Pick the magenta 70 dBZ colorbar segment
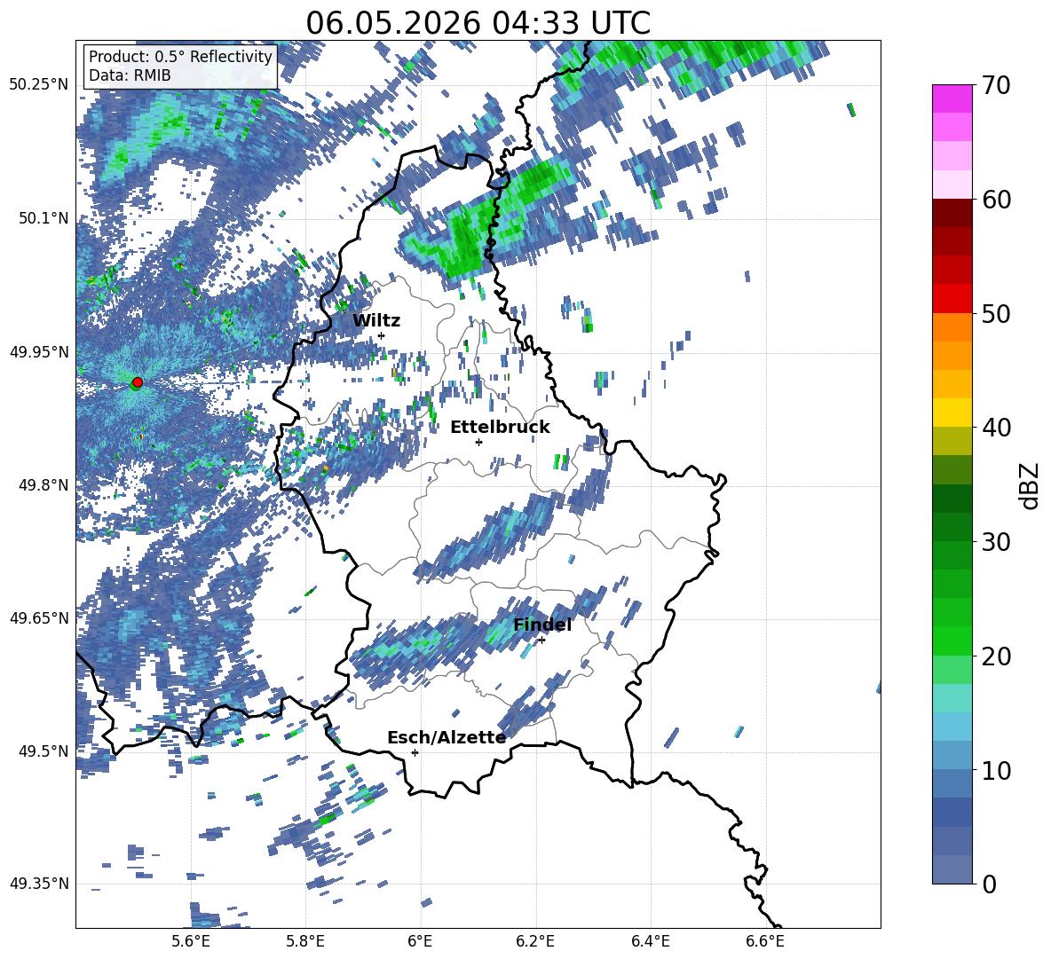 (952, 98)
